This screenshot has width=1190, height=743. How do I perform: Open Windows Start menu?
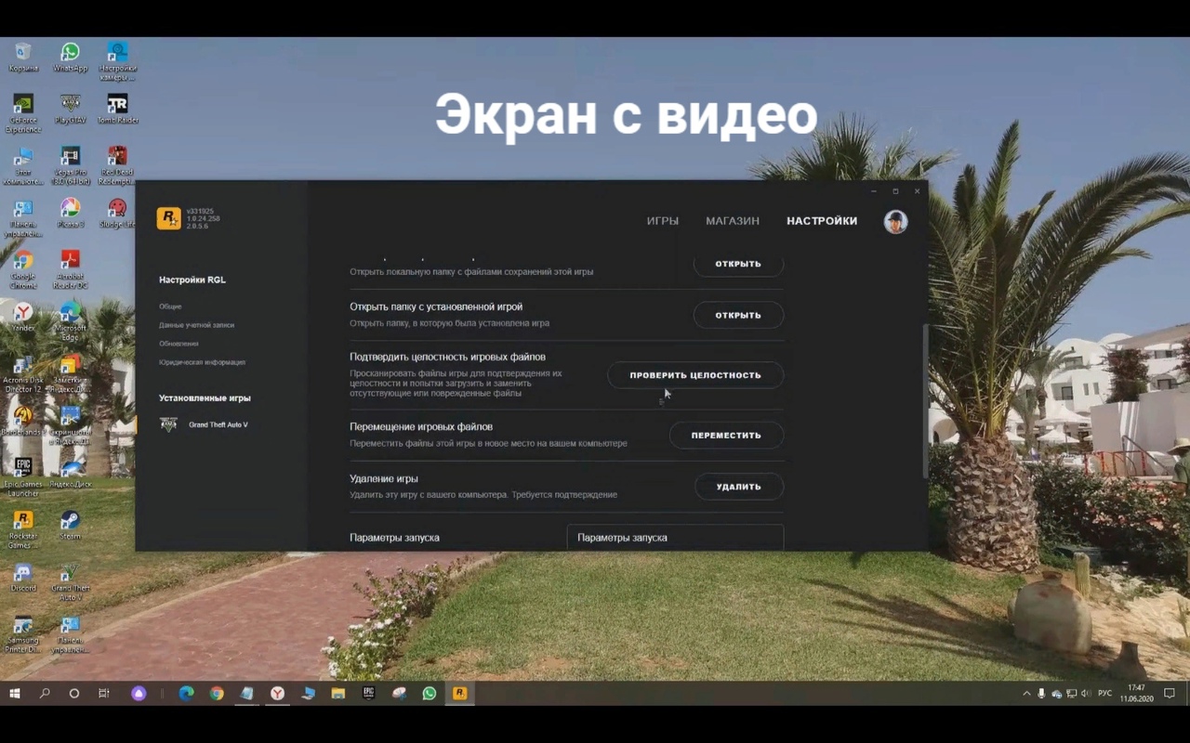point(15,693)
